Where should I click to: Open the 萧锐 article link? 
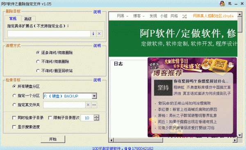tap(187, 116)
